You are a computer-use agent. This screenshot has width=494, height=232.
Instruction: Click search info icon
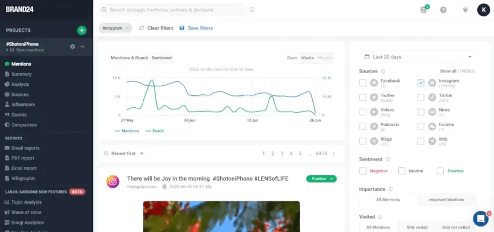click(252, 10)
